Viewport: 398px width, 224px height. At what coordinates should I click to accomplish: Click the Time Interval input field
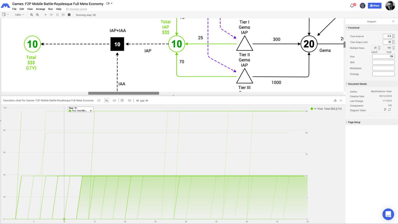[x=387, y=36]
